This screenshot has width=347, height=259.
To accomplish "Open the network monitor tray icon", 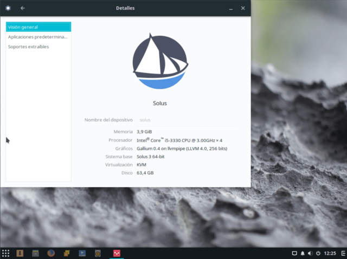I will [x=294, y=253].
